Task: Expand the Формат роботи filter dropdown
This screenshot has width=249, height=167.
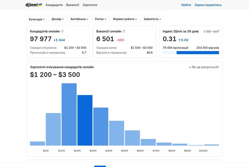Action: click(x=125, y=19)
